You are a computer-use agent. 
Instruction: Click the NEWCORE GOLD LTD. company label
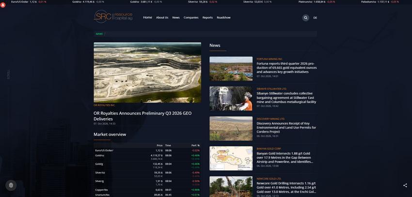(x=269, y=179)
